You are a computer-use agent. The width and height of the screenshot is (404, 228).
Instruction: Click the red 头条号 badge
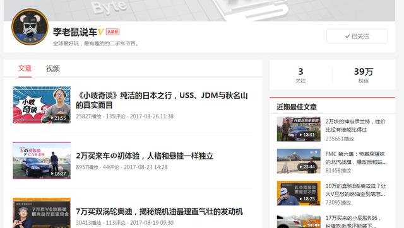[112, 32]
